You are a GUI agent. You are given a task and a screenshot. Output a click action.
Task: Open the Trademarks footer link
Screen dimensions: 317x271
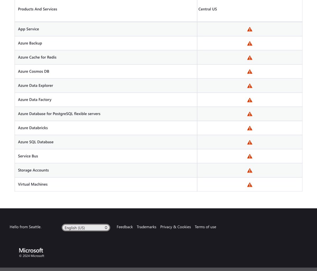[x=146, y=227]
